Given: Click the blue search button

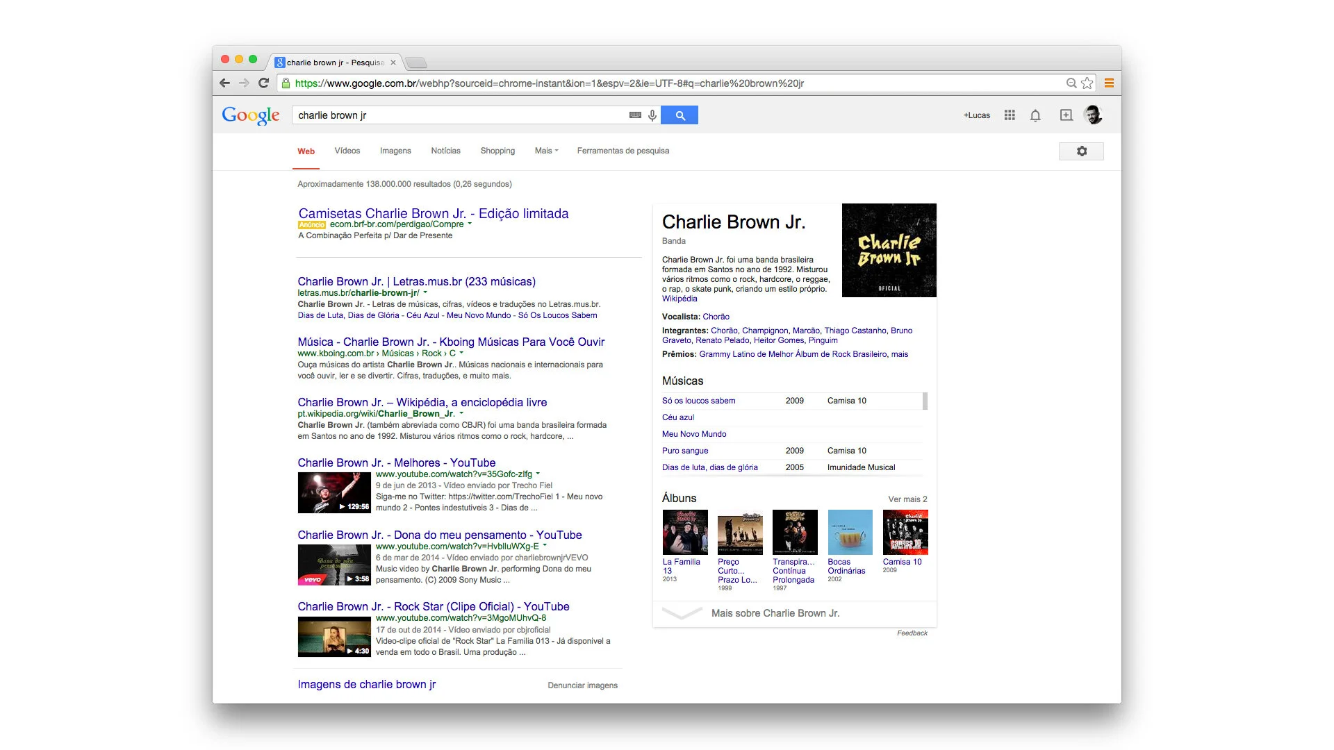Looking at the screenshot, I should tap(680, 115).
